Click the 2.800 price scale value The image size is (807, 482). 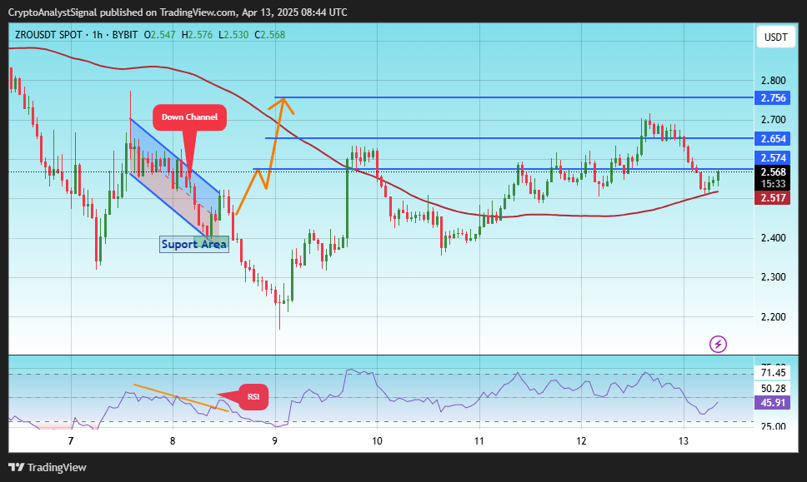tap(773, 81)
